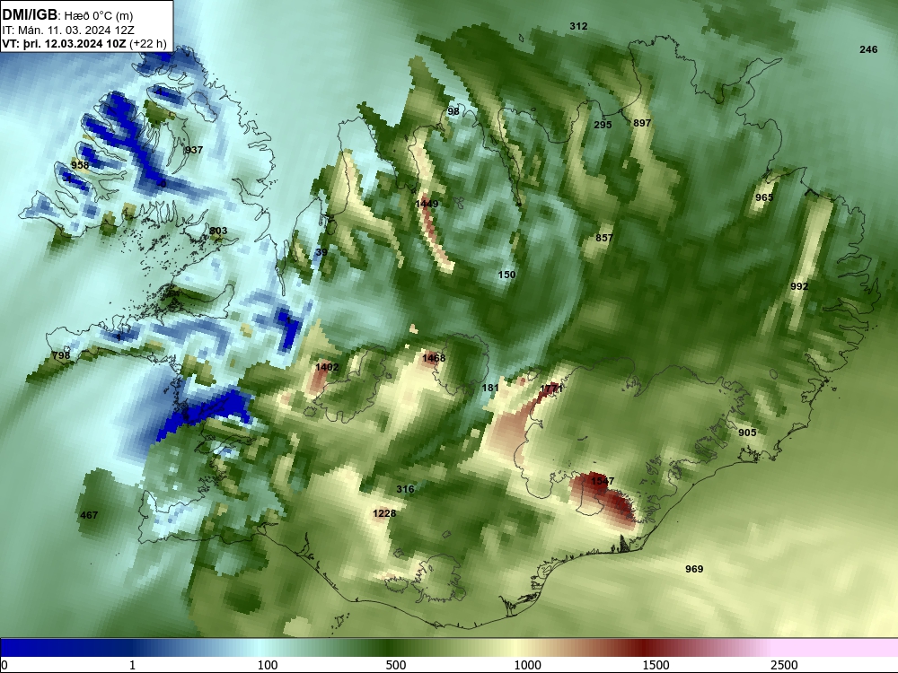Click the value 316 label
The height and width of the screenshot is (673, 898).
coord(405,489)
